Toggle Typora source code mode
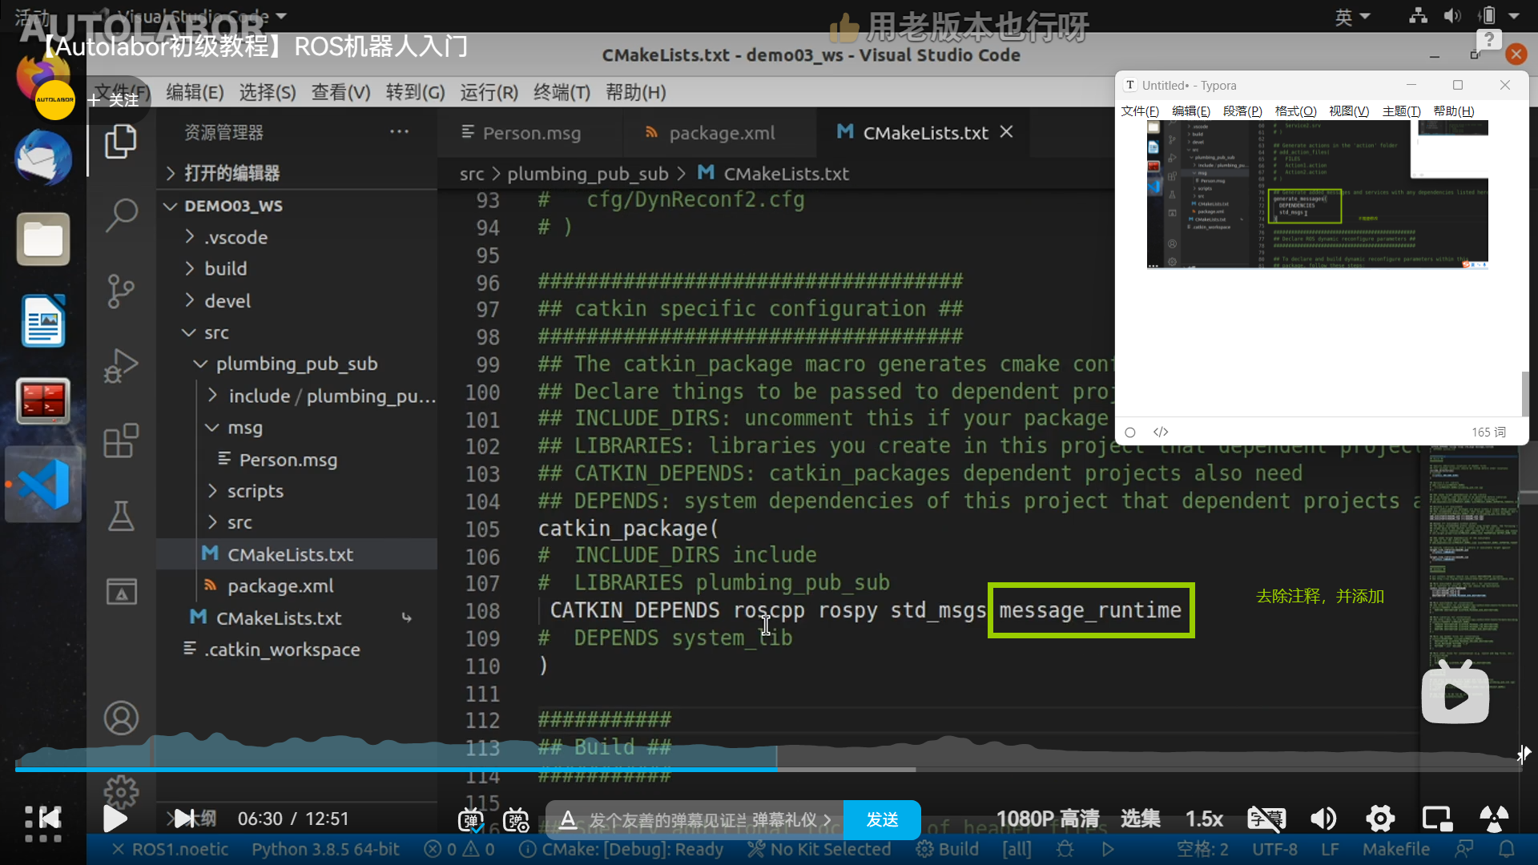The image size is (1538, 865). pyautogui.click(x=1161, y=432)
